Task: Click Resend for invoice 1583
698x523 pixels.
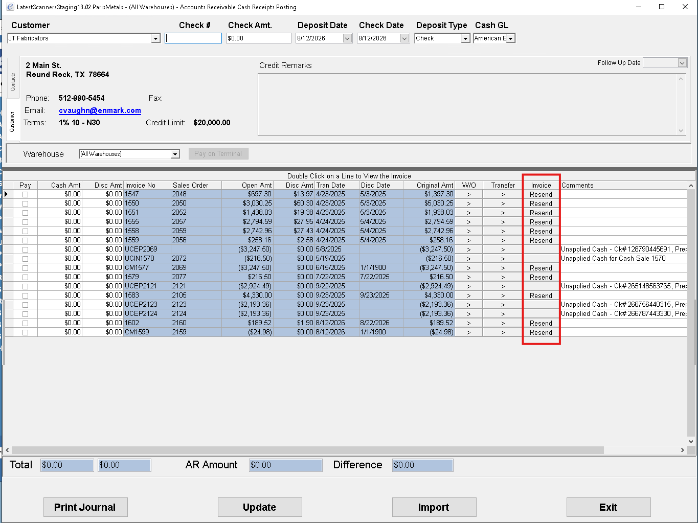Action: pyautogui.click(x=541, y=295)
